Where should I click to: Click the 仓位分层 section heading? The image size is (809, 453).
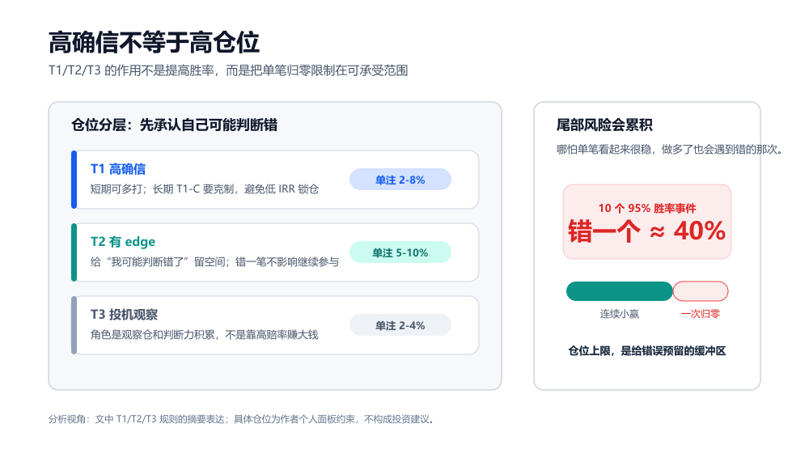click(x=175, y=125)
